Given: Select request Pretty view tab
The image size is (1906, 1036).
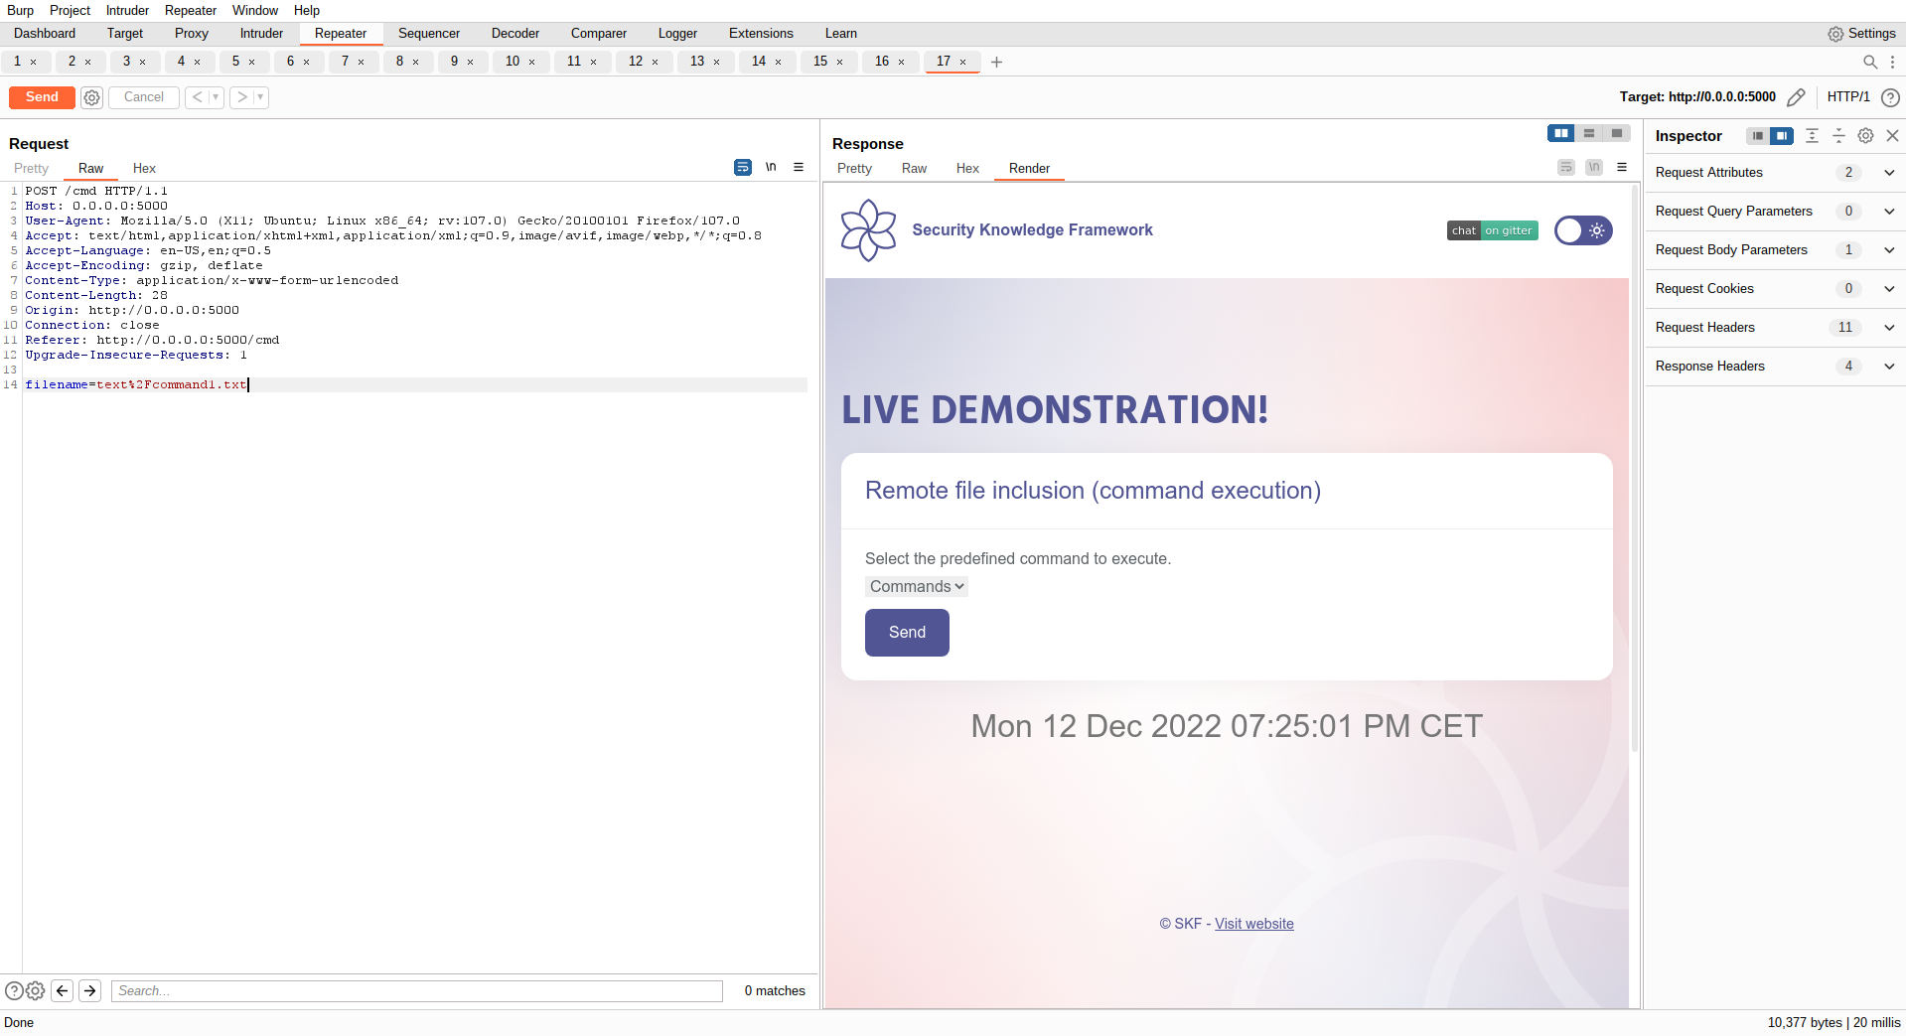Looking at the screenshot, I should pos(31,169).
